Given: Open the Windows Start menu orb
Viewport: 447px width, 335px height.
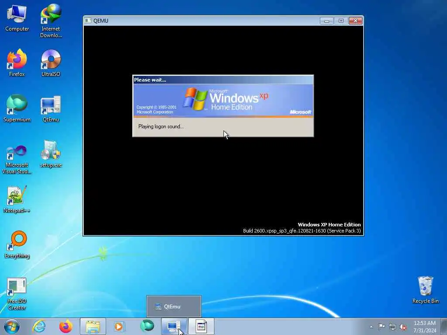Looking at the screenshot, I should tap(12, 326).
